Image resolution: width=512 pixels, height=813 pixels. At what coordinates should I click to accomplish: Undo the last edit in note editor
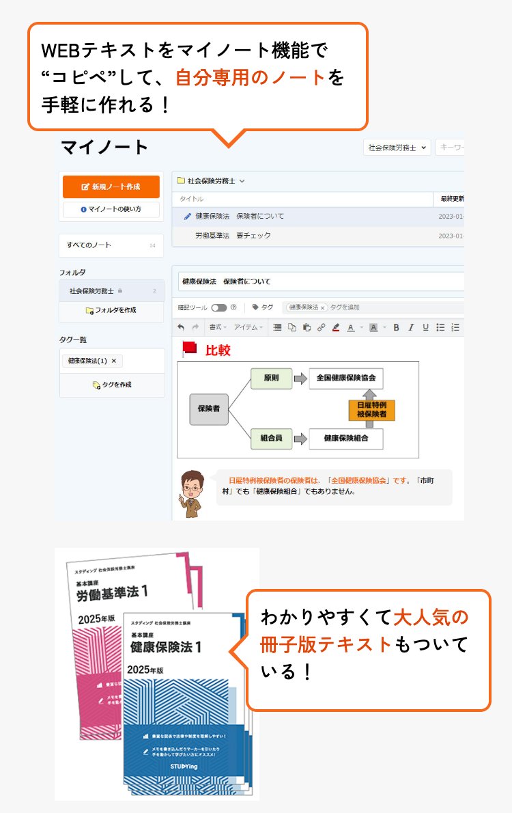tap(181, 327)
